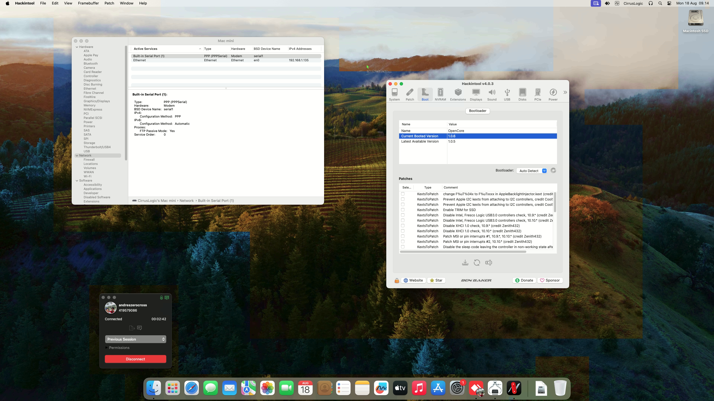The width and height of the screenshot is (714, 401).
Task: Click the download bootloader icon
Action: (465, 263)
